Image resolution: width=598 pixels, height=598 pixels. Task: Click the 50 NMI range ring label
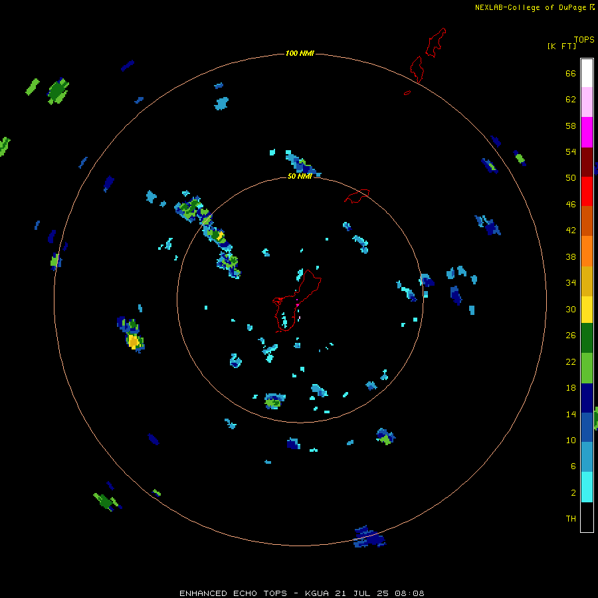[300, 176]
